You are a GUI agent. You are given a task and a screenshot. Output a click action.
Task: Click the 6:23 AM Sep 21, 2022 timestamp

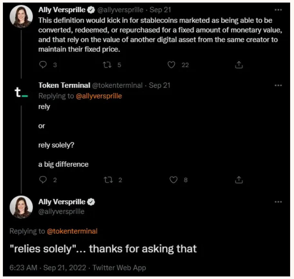pyautogui.click(x=48, y=268)
